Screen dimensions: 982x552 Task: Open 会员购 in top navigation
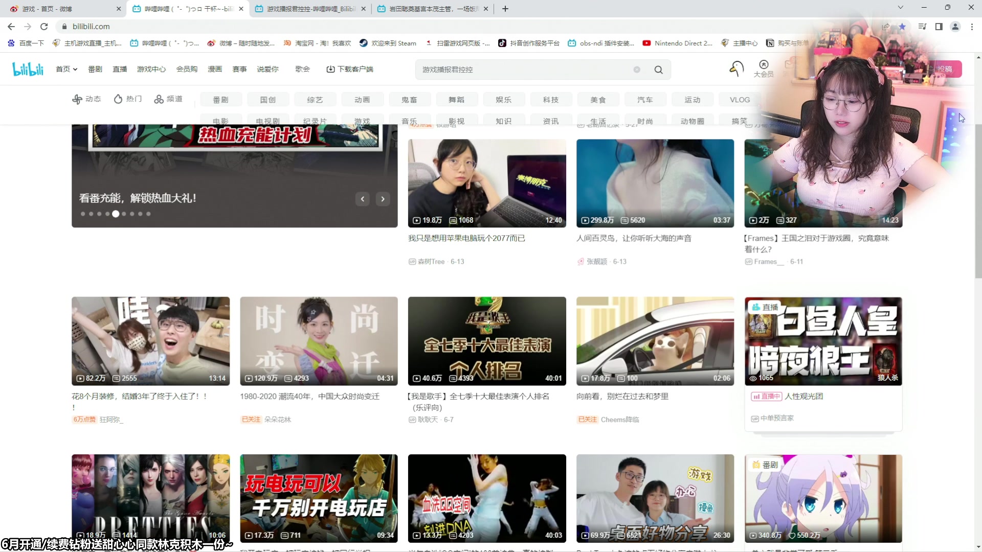pyautogui.click(x=187, y=69)
